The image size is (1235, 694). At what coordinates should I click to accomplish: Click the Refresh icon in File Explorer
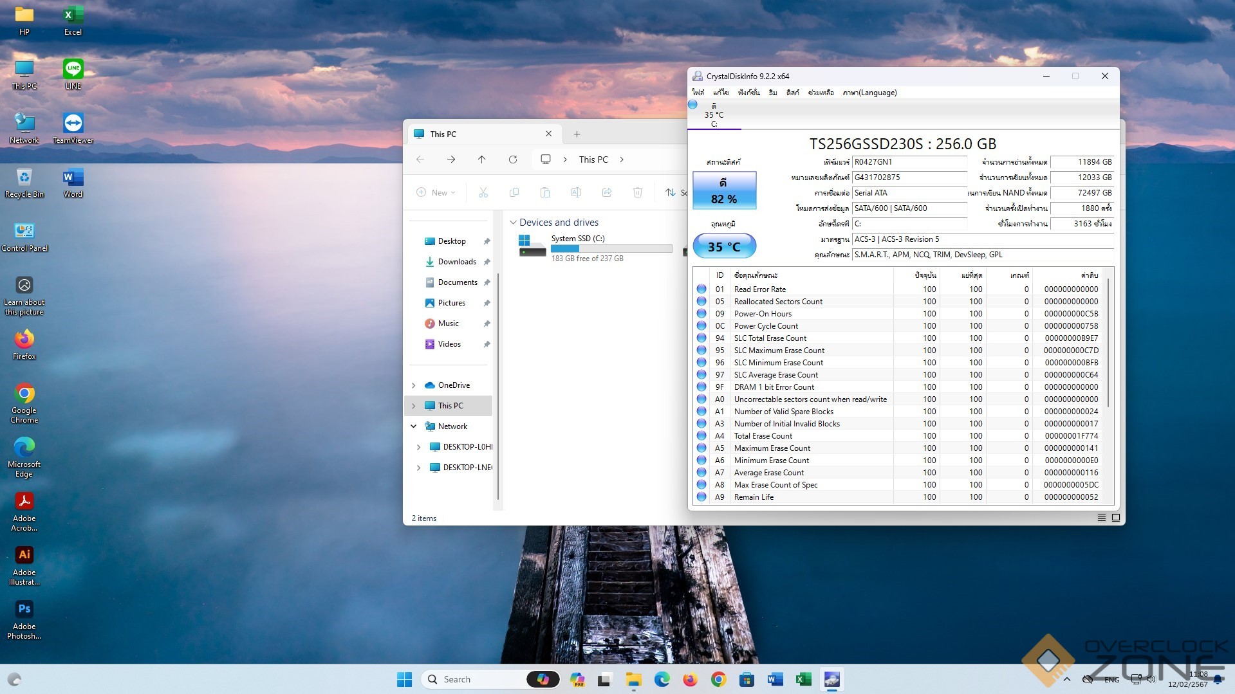point(513,160)
